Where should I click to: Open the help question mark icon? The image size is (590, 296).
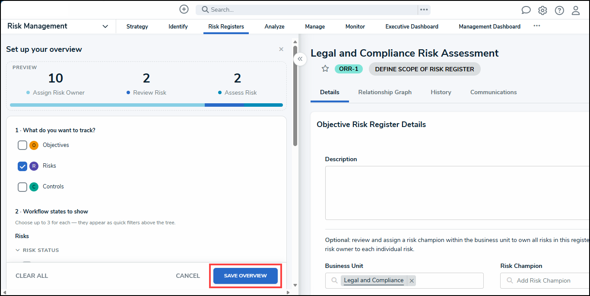559,10
